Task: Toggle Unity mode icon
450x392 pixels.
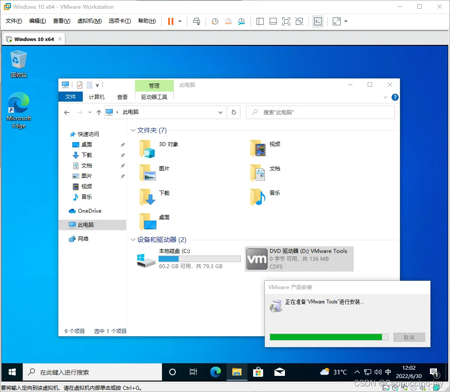Action: (x=299, y=21)
